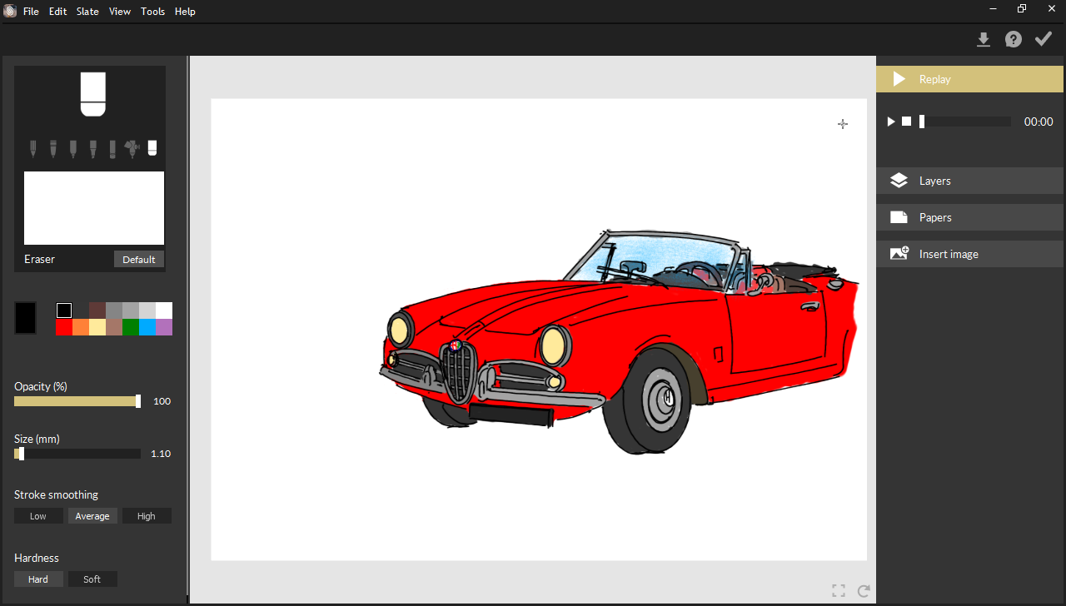Viewport: 1066px width, 606px height.
Task: Pick the sky blue palette swatch
Action: point(147,327)
